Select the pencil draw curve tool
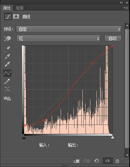This screenshot has width=130, height=167. coord(7,81)
